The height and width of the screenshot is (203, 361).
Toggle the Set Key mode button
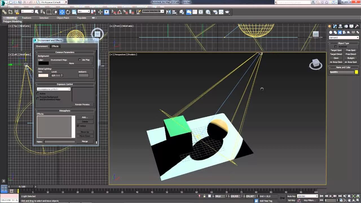click(x=291, y=200)
